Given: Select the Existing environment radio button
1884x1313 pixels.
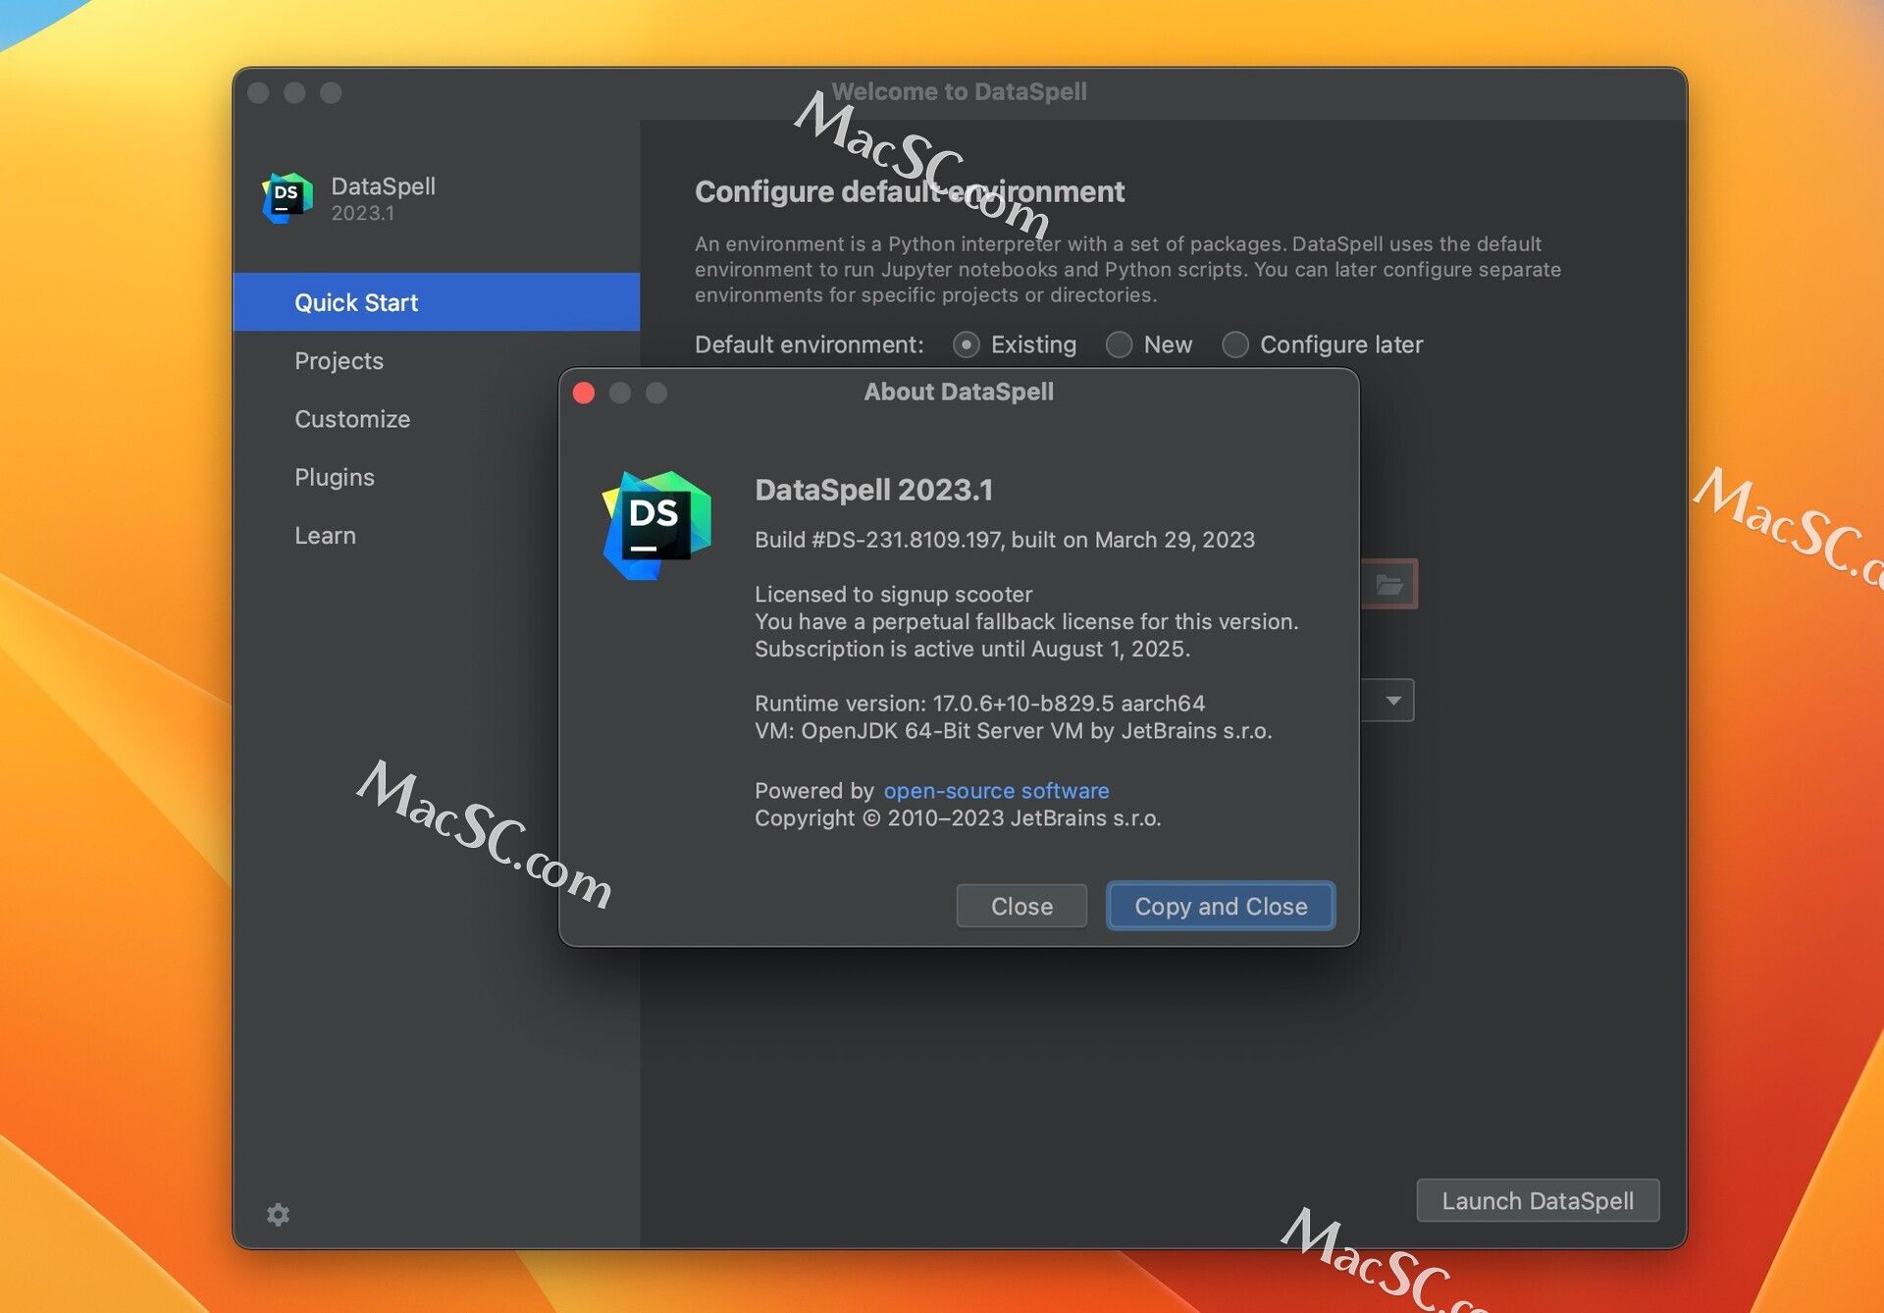Looking at the screenshot, I should [967, 344].
